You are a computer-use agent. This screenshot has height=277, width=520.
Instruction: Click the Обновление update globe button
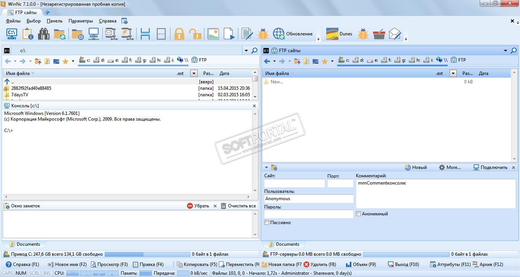[293, 34]
